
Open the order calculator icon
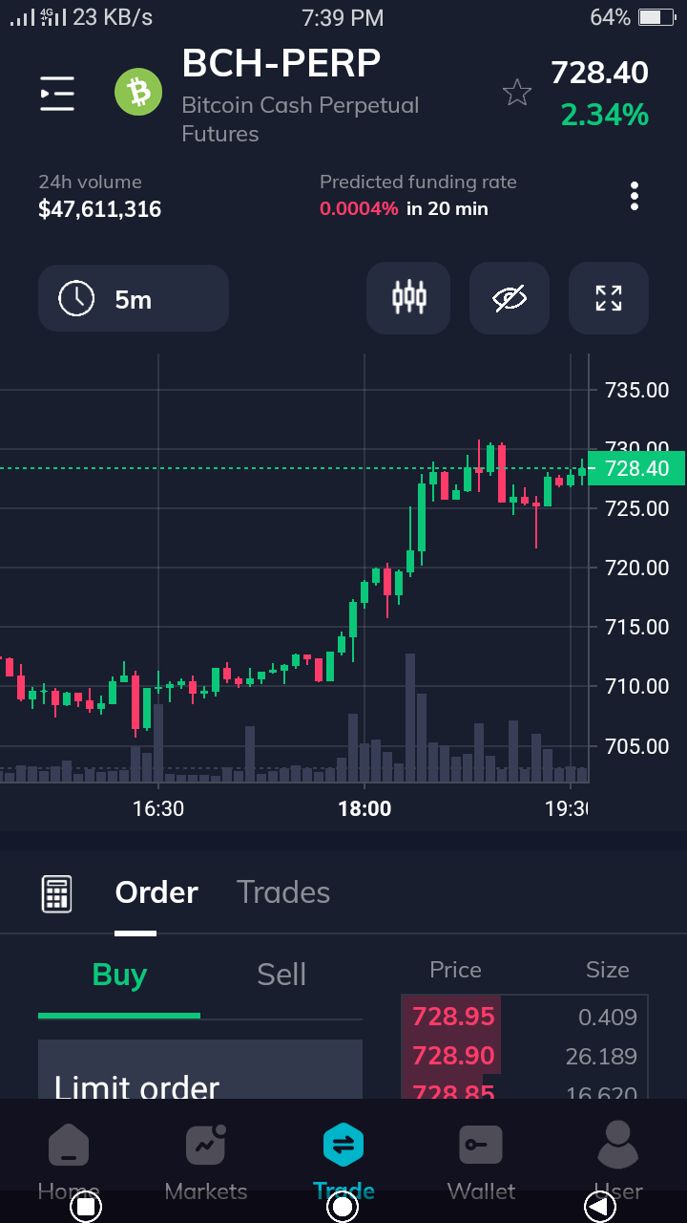(x=56, y=893)
